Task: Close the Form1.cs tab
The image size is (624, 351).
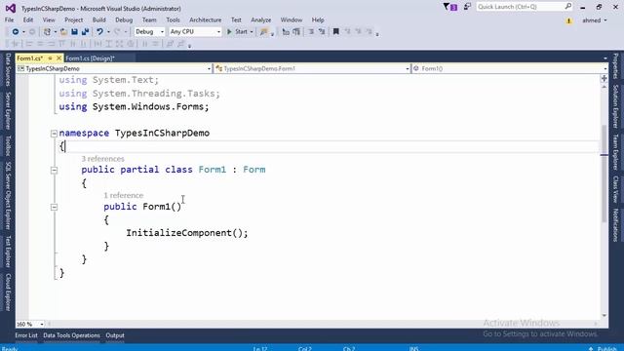Action: point(58,58)
